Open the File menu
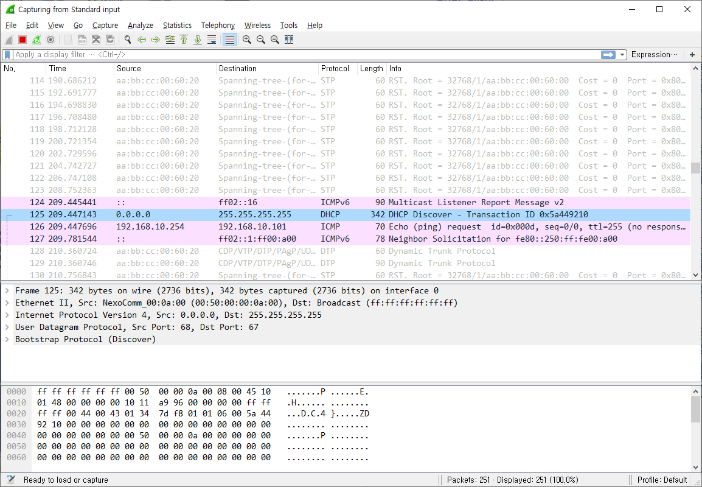Image resolution: width=702 pixels, height=487 pixels. tap(11, 26)
